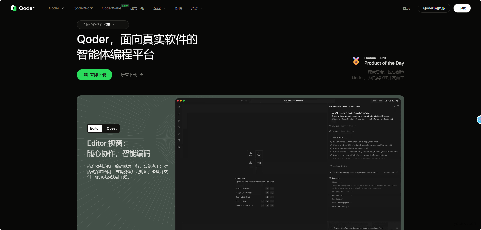Click Product of the Day badge text
Image resolution: width=481 pixels, height=230 pixels.
(x=384, y=63)
